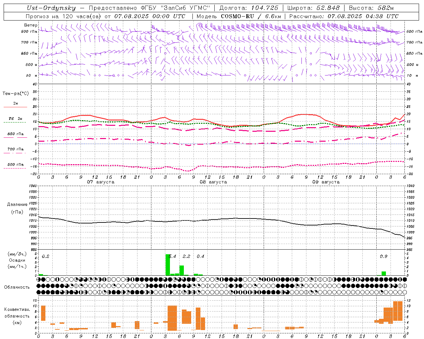Click the precipitation value 0.9
424x339 pixels.
pyautogui.click(x=384, y=256)
